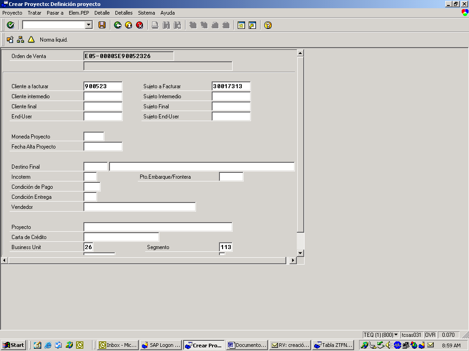Click the Cliente intermedio field

(103, 96)
